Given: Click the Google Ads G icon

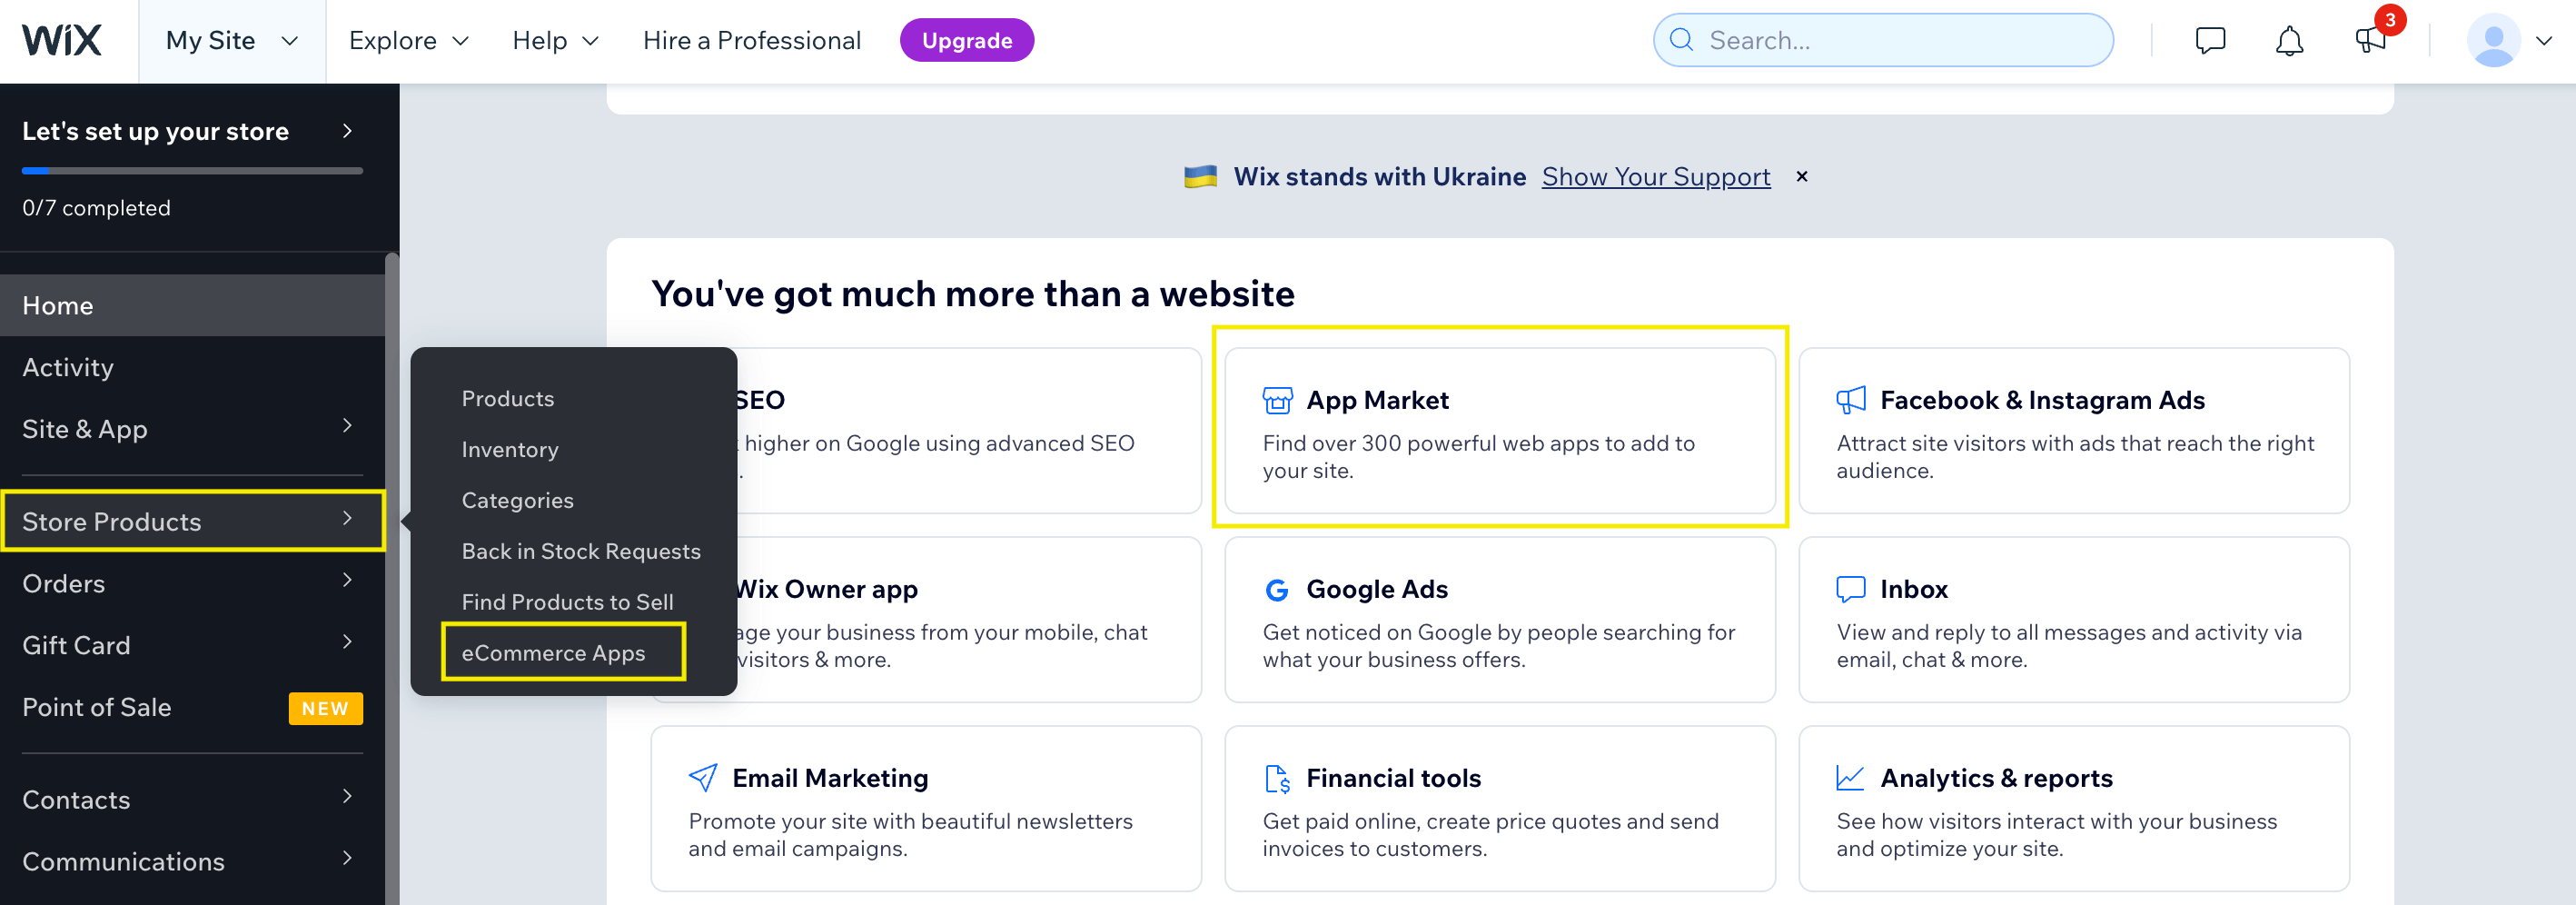Looking at the screenshot, I should 1277,590.
